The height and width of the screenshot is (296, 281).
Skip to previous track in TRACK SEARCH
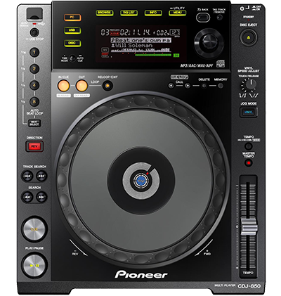[27, 176]
